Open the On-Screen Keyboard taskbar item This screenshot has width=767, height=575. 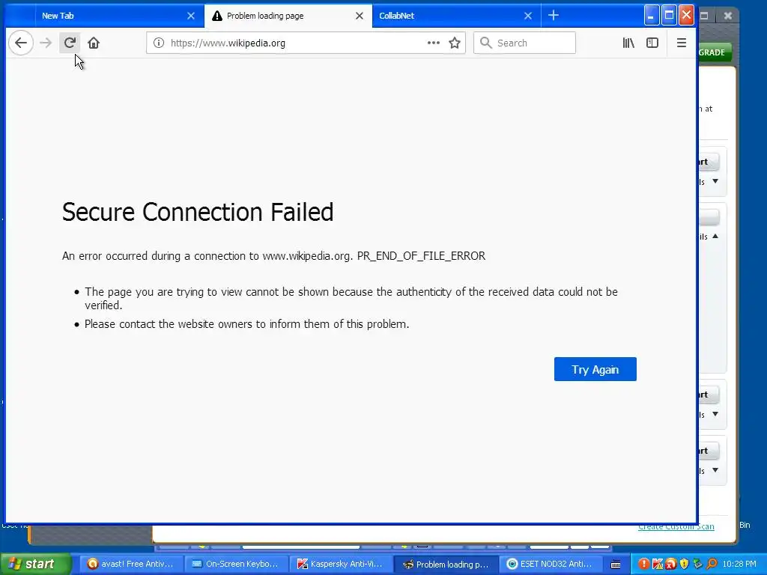click(236, 565)
